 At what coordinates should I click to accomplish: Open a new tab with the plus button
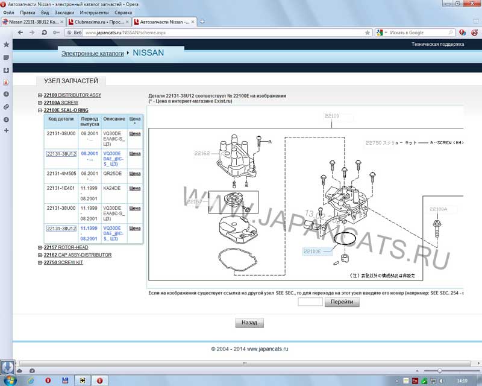coord(202,22)
